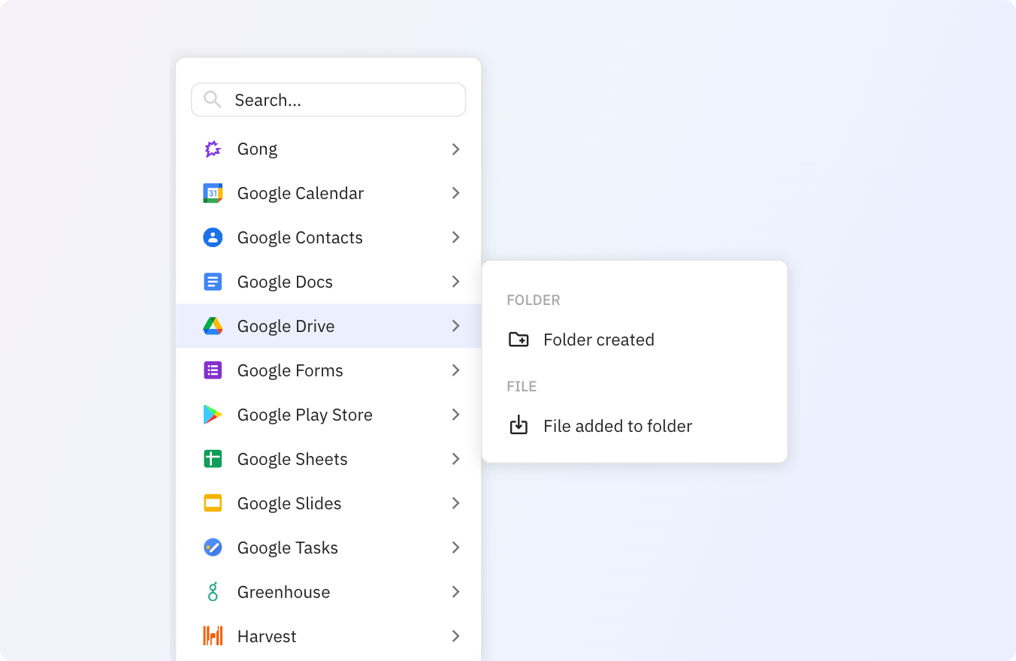The height and width of the screenshot is (661, 1016).
Task: Open the Google Sheets entry
Action: 328,459
